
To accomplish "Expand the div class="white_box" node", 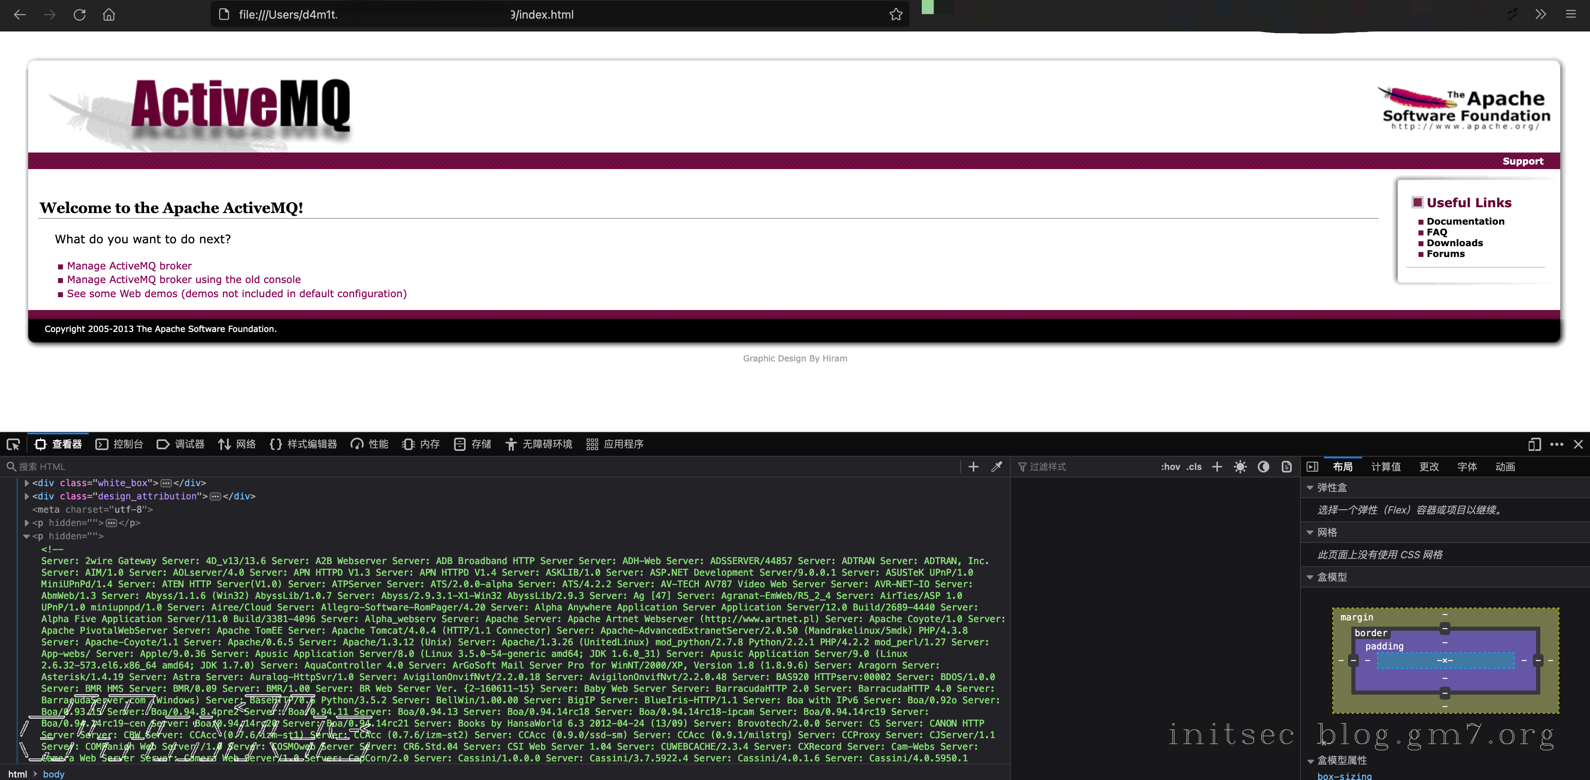I will [x=27, y=483].
